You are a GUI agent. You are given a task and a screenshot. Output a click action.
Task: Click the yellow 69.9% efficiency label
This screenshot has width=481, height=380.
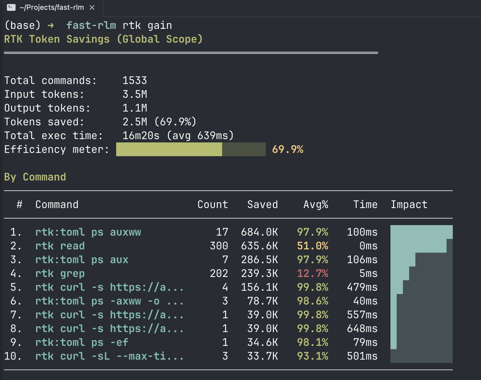coord(287,150)
